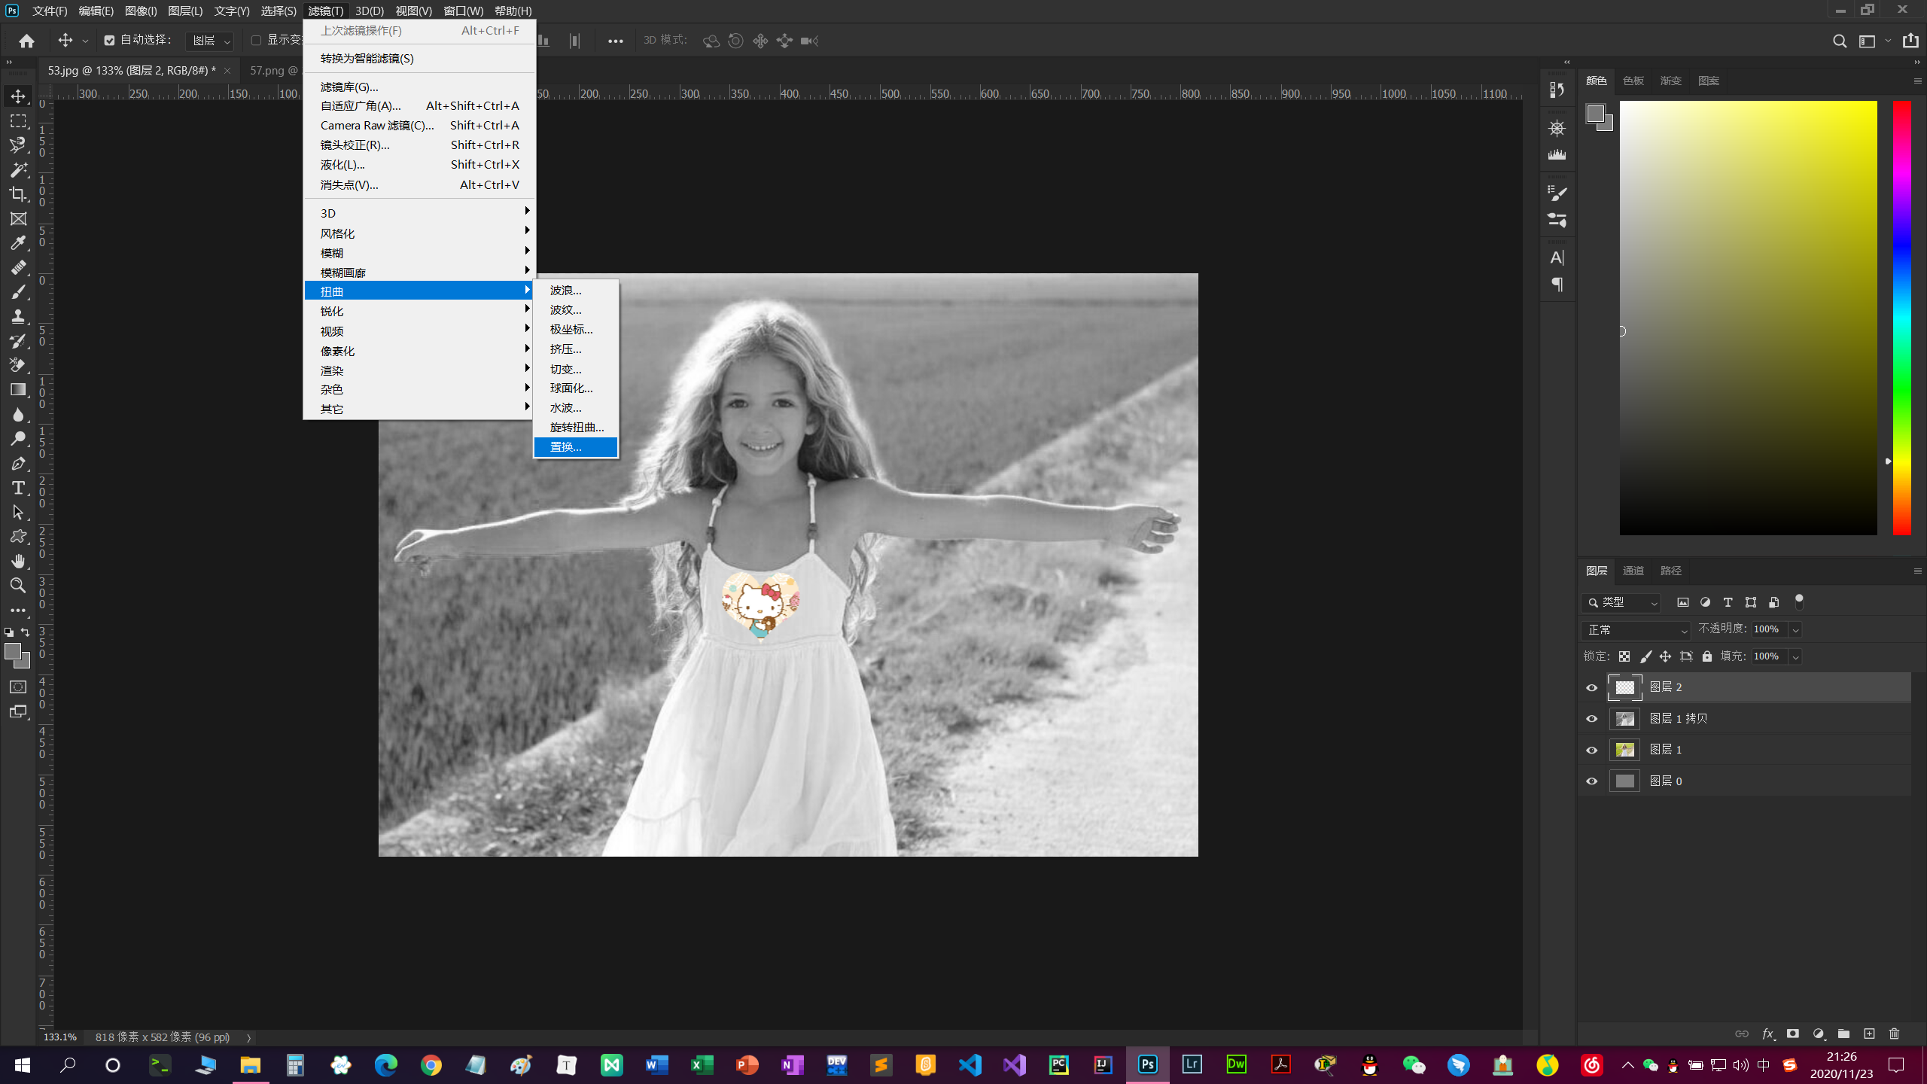Image resolution: width=1927 pixels, height=1084 pixels.
Task: Open the Layers panel menu icon
Action: [1917, 571]
